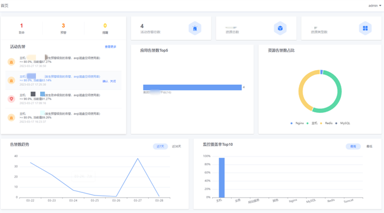The width and height of the screenshot is (384, 213).
Task: Open 查看更多 link in active alerts
Action: point(110,46)
